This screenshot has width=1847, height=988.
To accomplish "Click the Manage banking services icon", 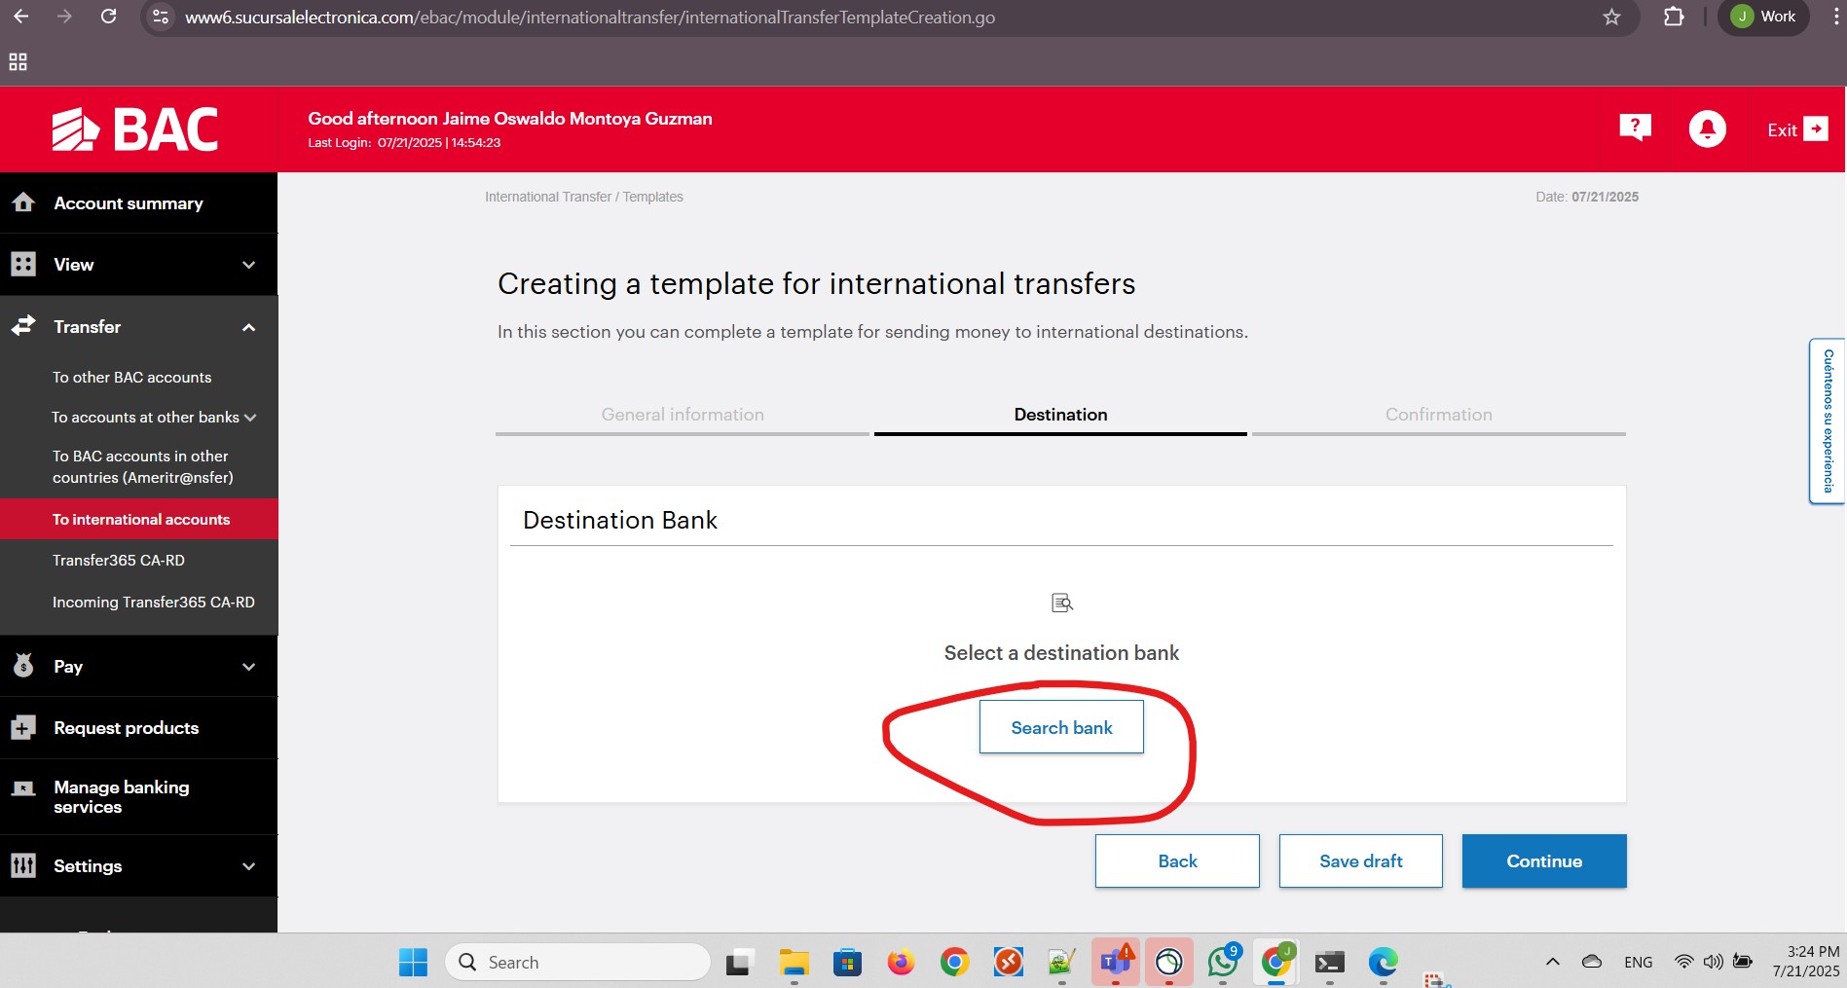I will [23, 788].
